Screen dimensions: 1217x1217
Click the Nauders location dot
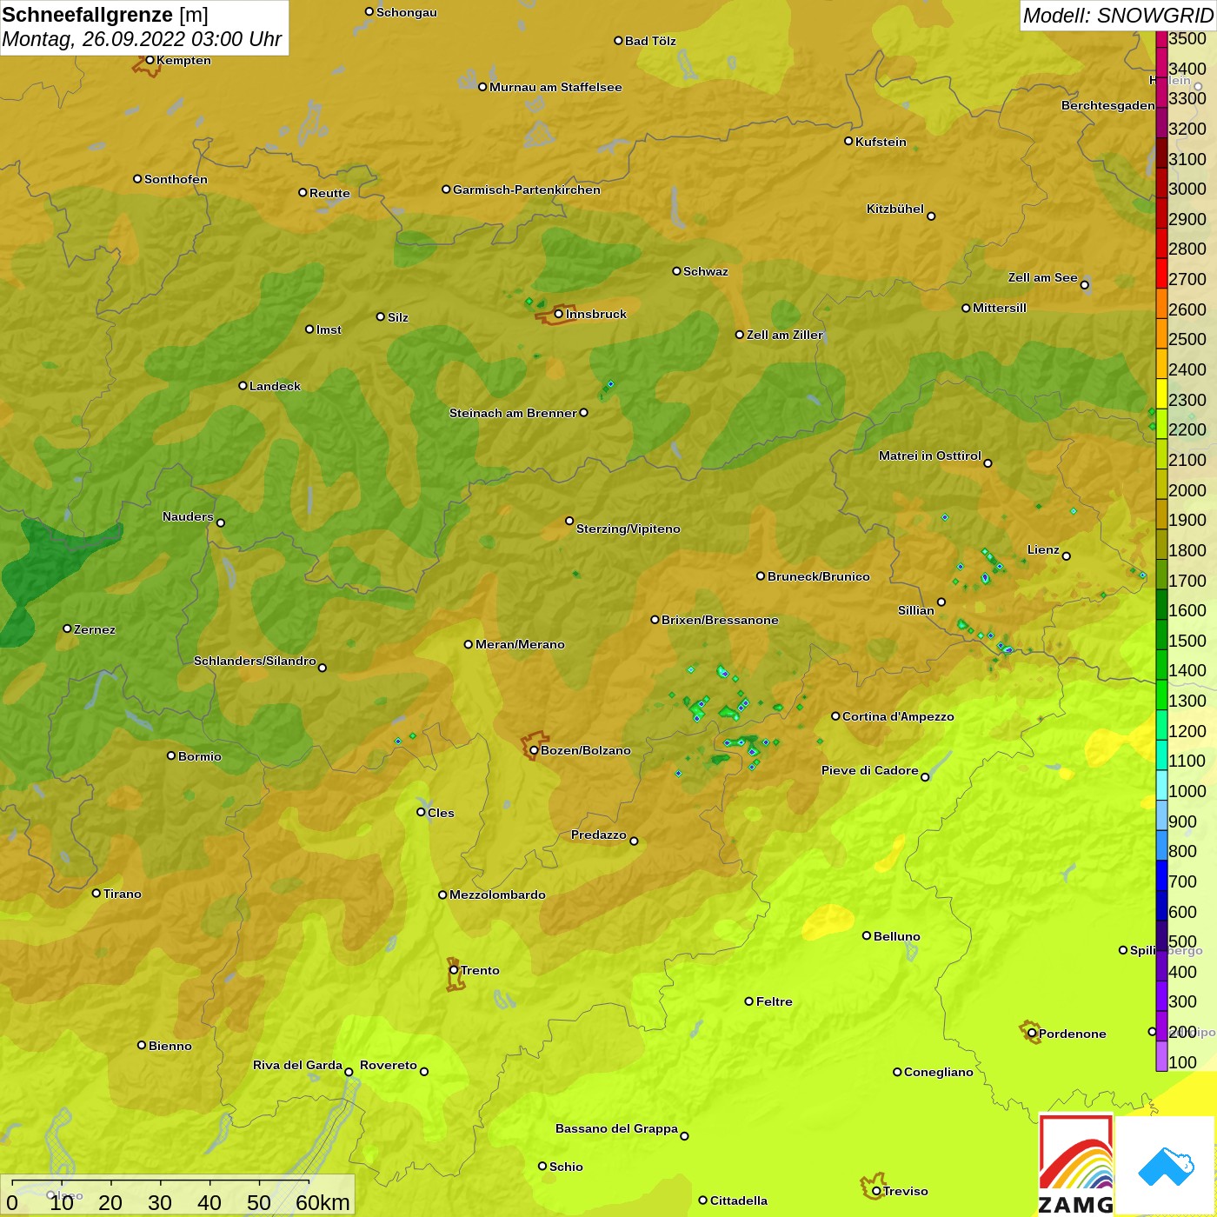(x=221, y=522)
